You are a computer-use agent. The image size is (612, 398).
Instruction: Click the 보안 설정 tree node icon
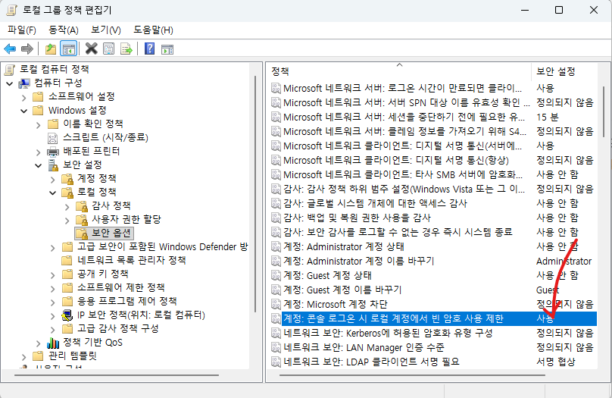53,165
